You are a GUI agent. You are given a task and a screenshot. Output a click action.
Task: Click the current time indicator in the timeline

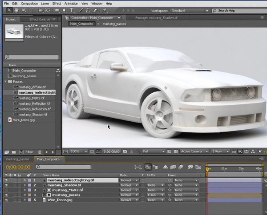point(207,169)
